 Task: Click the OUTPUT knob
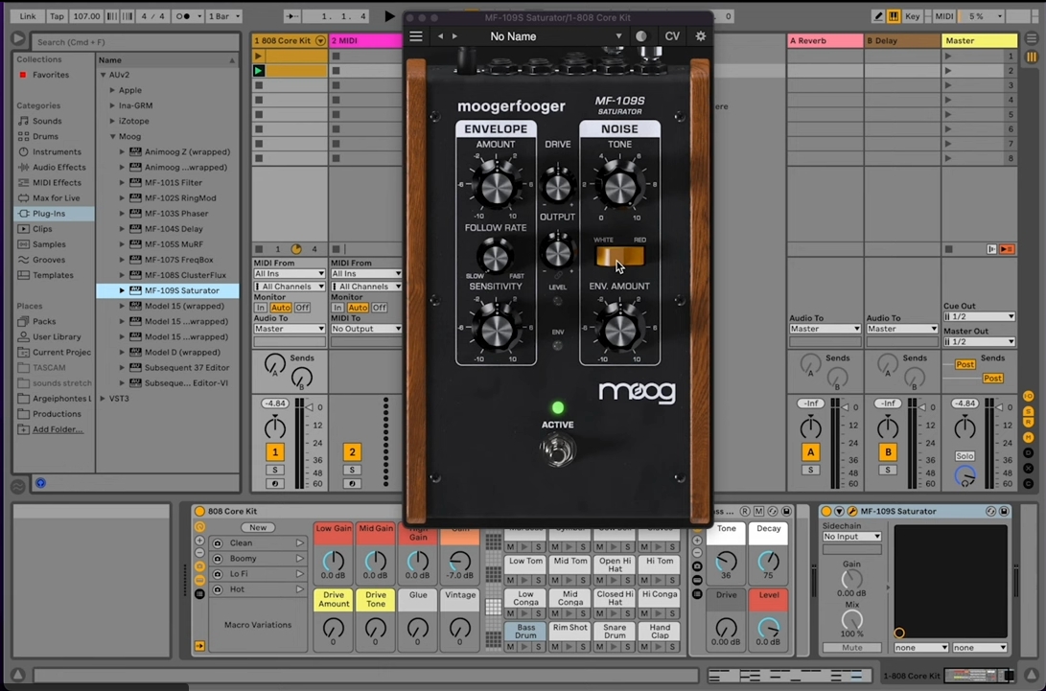pyautogui.click(x=558, y=252)
